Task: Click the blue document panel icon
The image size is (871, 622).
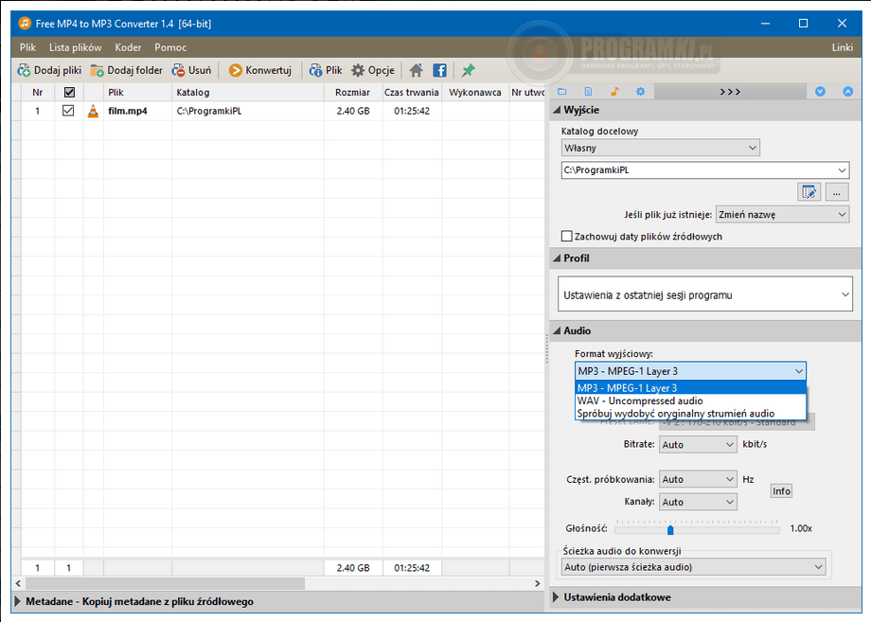Action: pyautogui.click(x=588, y=92)
